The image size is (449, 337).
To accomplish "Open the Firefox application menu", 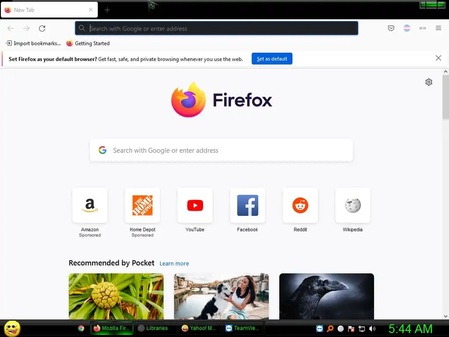I will click(438, 28).
